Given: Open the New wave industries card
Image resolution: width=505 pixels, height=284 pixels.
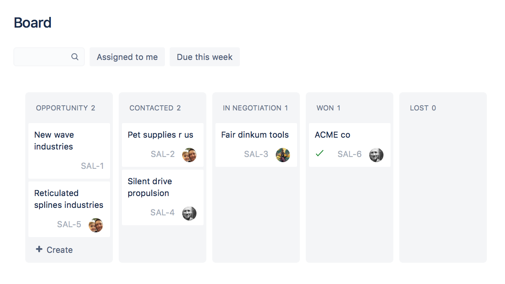Looking at the screenshot, I should pyautogui.click(x=54, y=140).
